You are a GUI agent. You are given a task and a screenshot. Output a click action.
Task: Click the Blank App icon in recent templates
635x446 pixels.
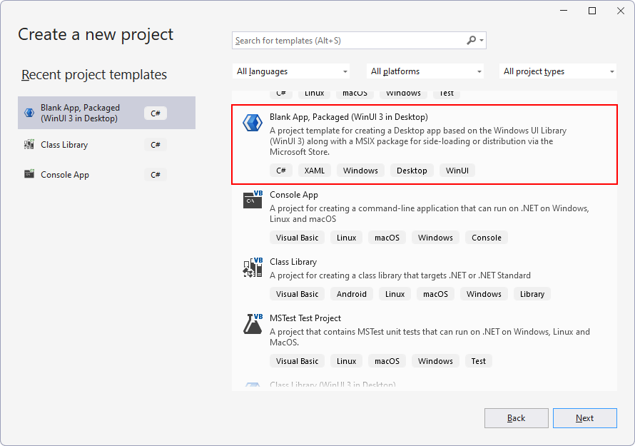click(x=29, y=112)
